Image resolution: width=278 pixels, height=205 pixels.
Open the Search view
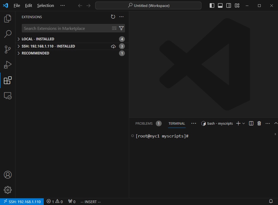(x=7, y=34)
